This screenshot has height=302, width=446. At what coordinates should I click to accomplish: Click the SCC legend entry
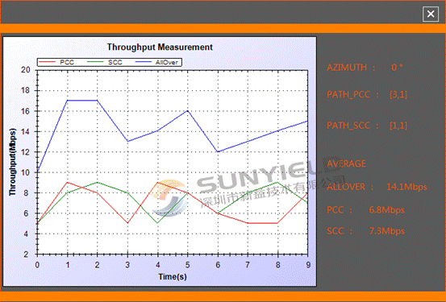(104, 62)
